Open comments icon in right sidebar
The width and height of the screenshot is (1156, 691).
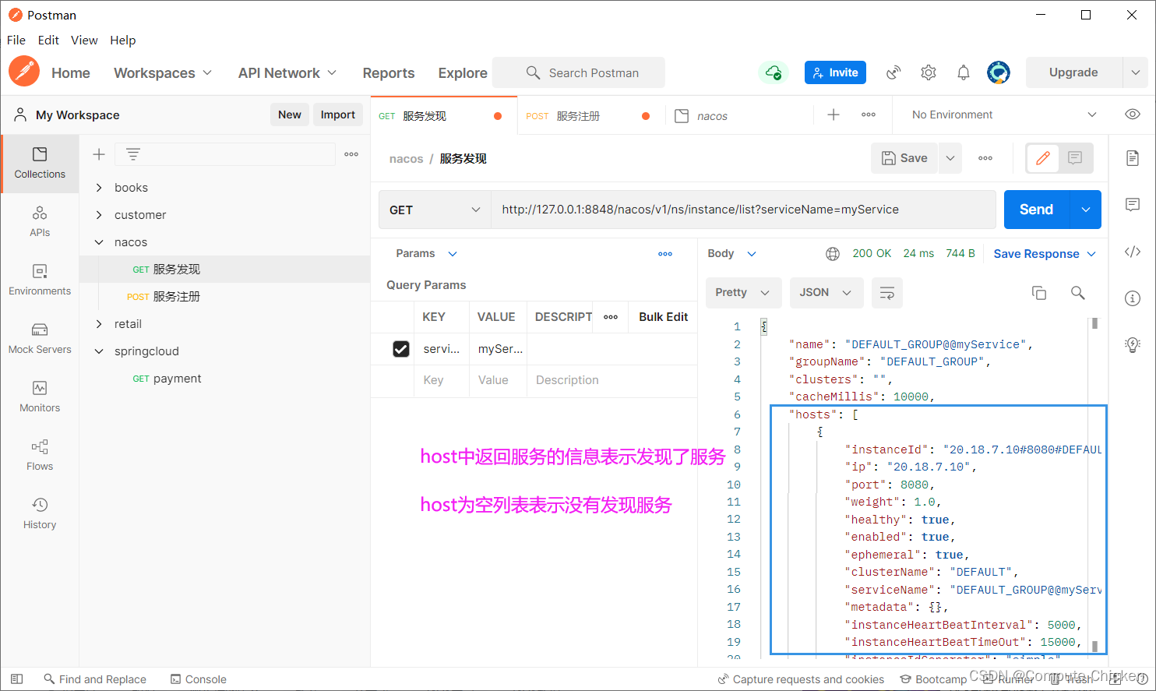[1133, 205]
